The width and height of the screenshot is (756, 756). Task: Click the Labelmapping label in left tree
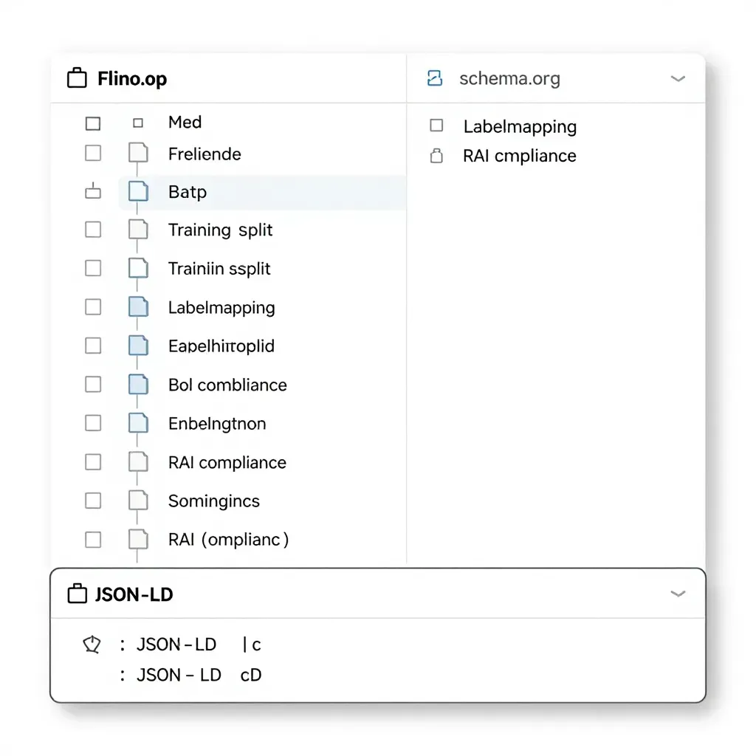coord(221,307)
